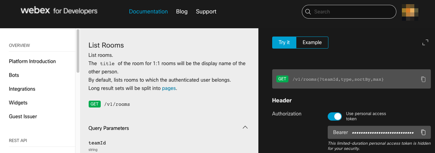
Task: Click the Authorization label
Action: point(287,114)
